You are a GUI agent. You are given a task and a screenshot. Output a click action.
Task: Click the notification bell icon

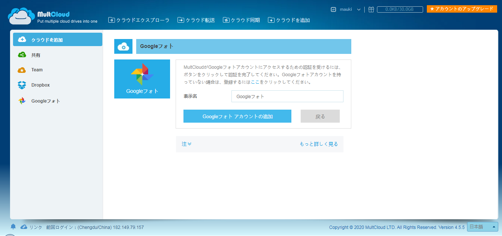pos(13,227)
